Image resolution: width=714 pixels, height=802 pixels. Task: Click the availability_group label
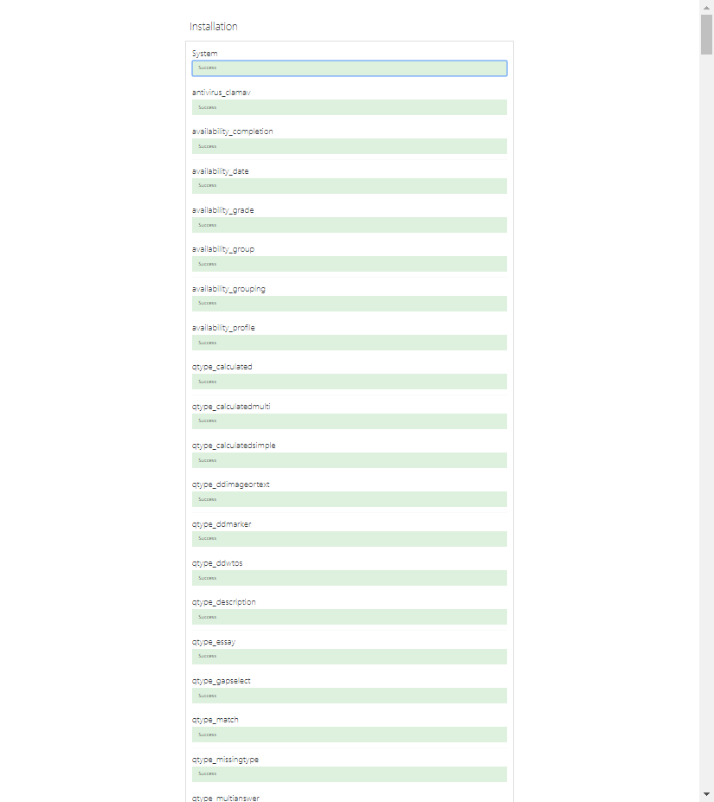[223, 249]
